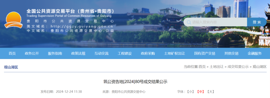Close the floating element at top right

267,10
